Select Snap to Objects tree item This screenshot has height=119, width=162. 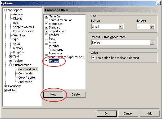click(24, 27)
